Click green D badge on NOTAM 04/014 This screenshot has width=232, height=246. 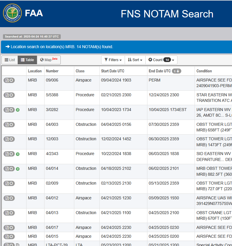point(18,169)
